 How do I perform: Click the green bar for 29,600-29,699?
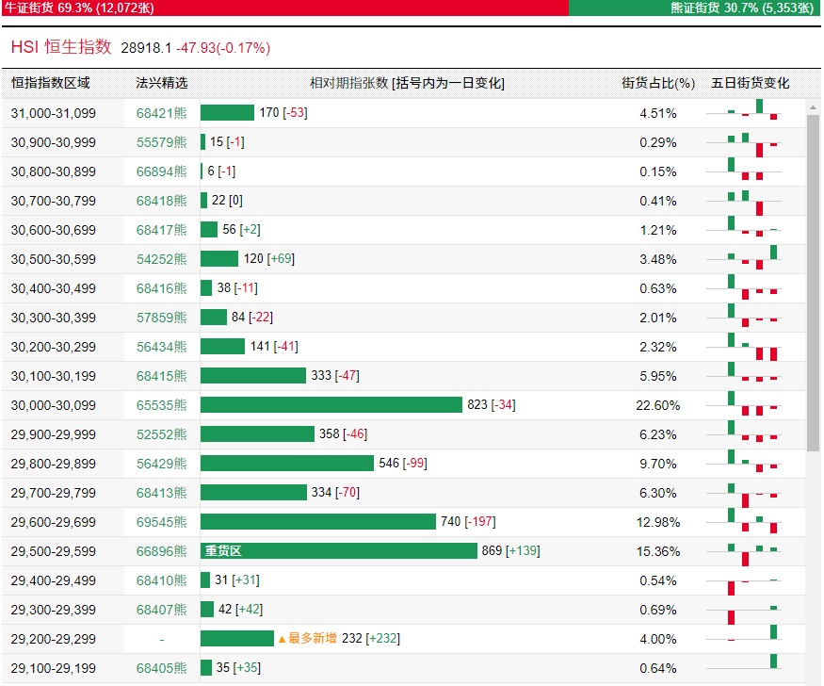click(x=318, y=521)
